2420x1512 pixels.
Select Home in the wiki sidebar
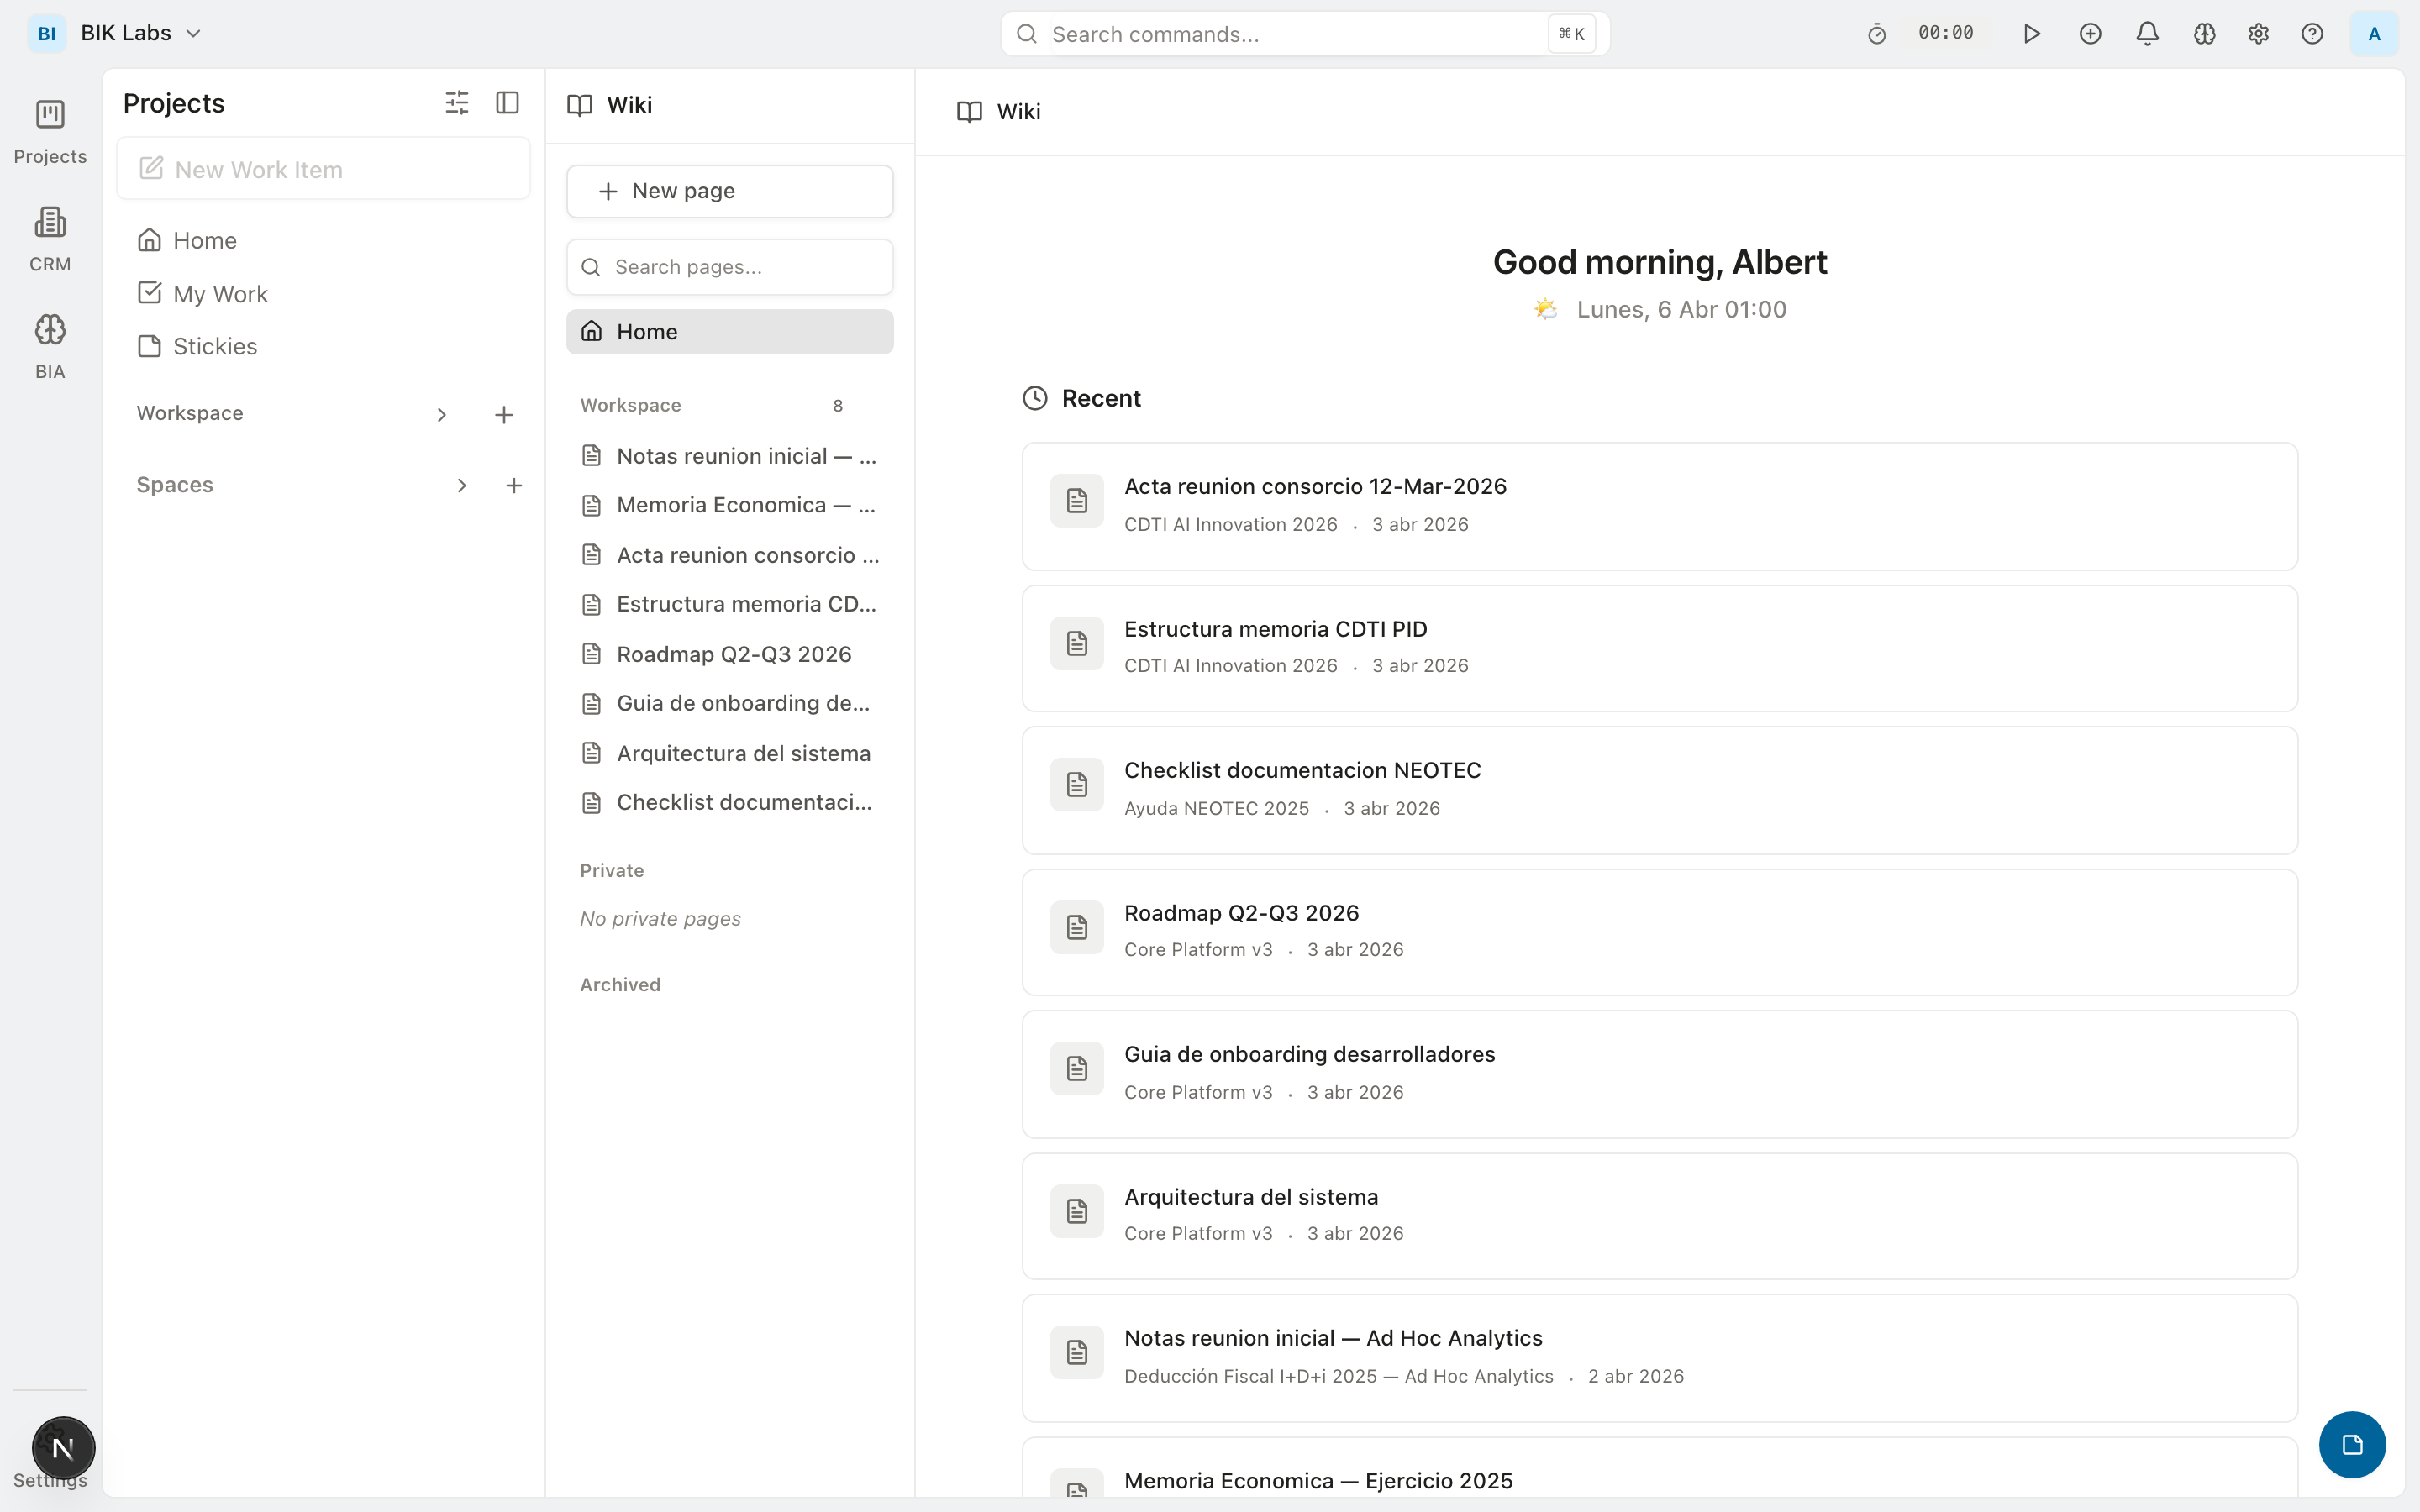(729, 332)
